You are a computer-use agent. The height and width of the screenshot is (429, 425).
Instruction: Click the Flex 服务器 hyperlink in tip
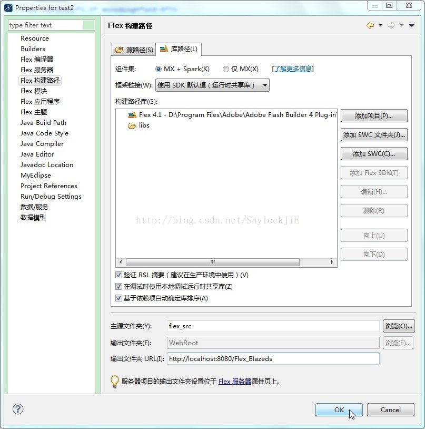point(235,382)
